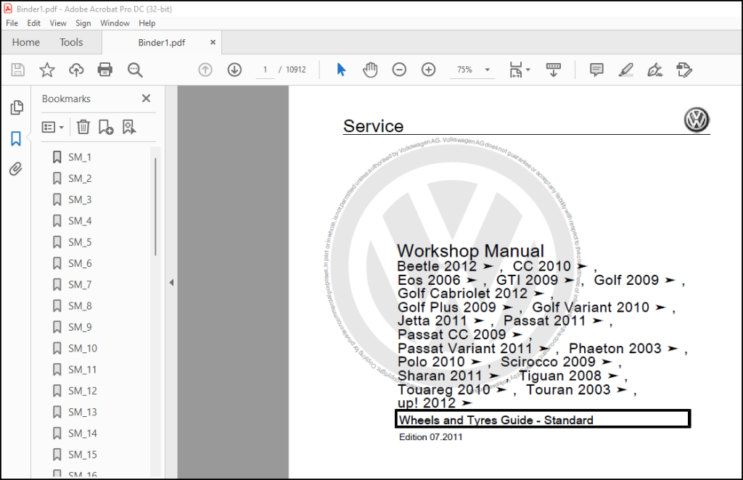Viewport: 743px width, 480px height.
Task: Click the 'Workshop Manual' heading
Action: tap(470, 251)
